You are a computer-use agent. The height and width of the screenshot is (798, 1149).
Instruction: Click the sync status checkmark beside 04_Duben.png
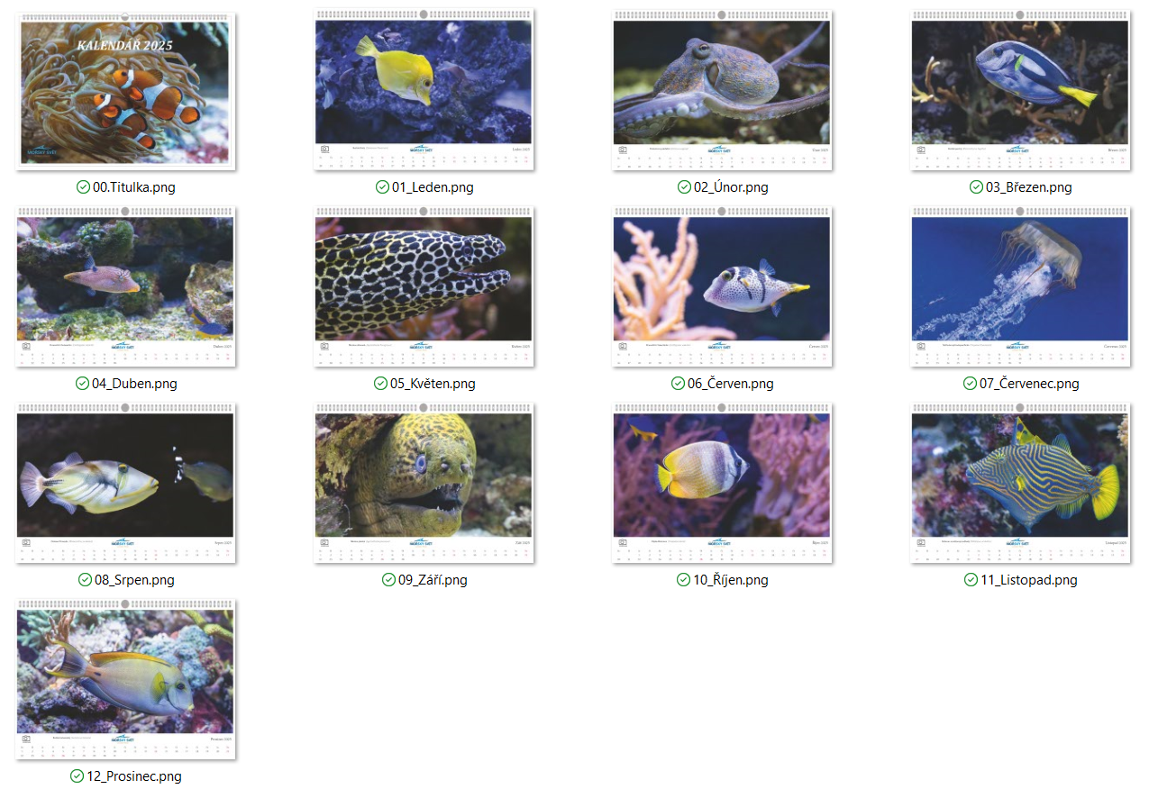pyautogui.click(x=82, y=384)
